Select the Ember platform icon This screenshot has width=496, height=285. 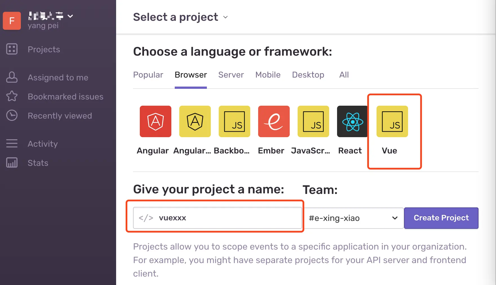click(274, 121)
